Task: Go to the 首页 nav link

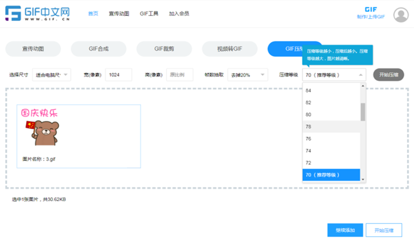Action: pyautogui.click(x=93, y=13)
